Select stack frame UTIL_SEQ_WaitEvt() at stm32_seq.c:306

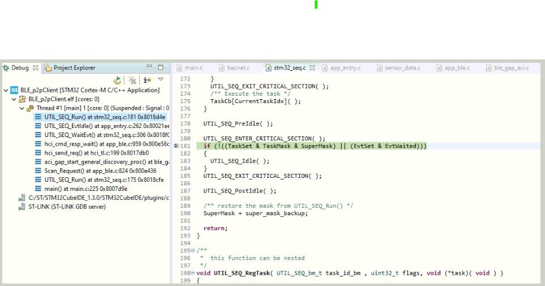point(107,135)
